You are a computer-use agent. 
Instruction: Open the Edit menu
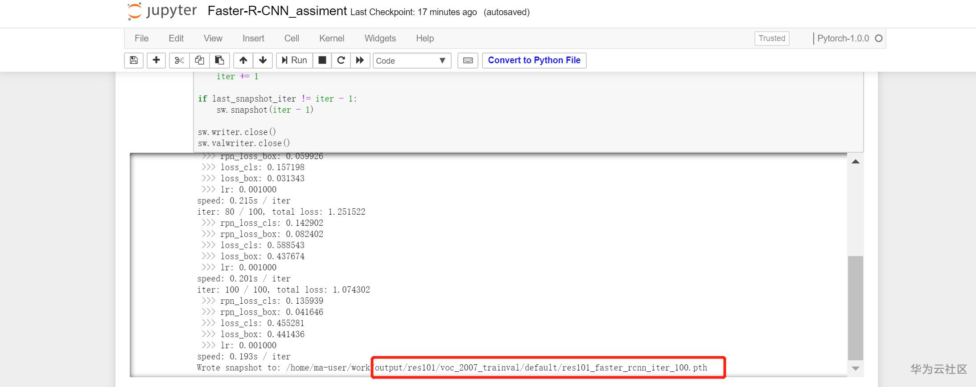pyautogui.click(x=176, y=38)
